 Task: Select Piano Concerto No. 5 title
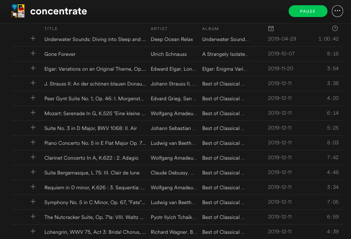pyautogui.click(x=95, y=143)
